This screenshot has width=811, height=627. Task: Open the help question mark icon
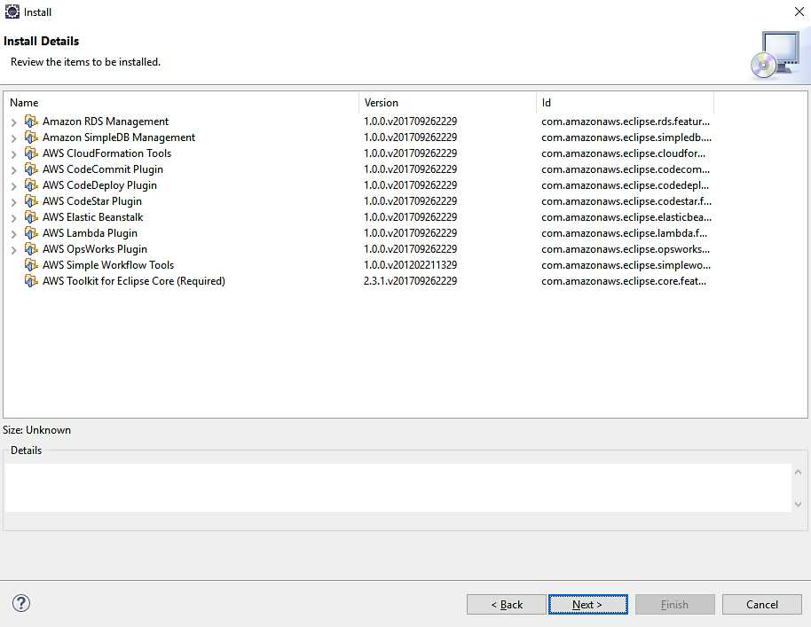pyautogui.click(x=21, y=603)
